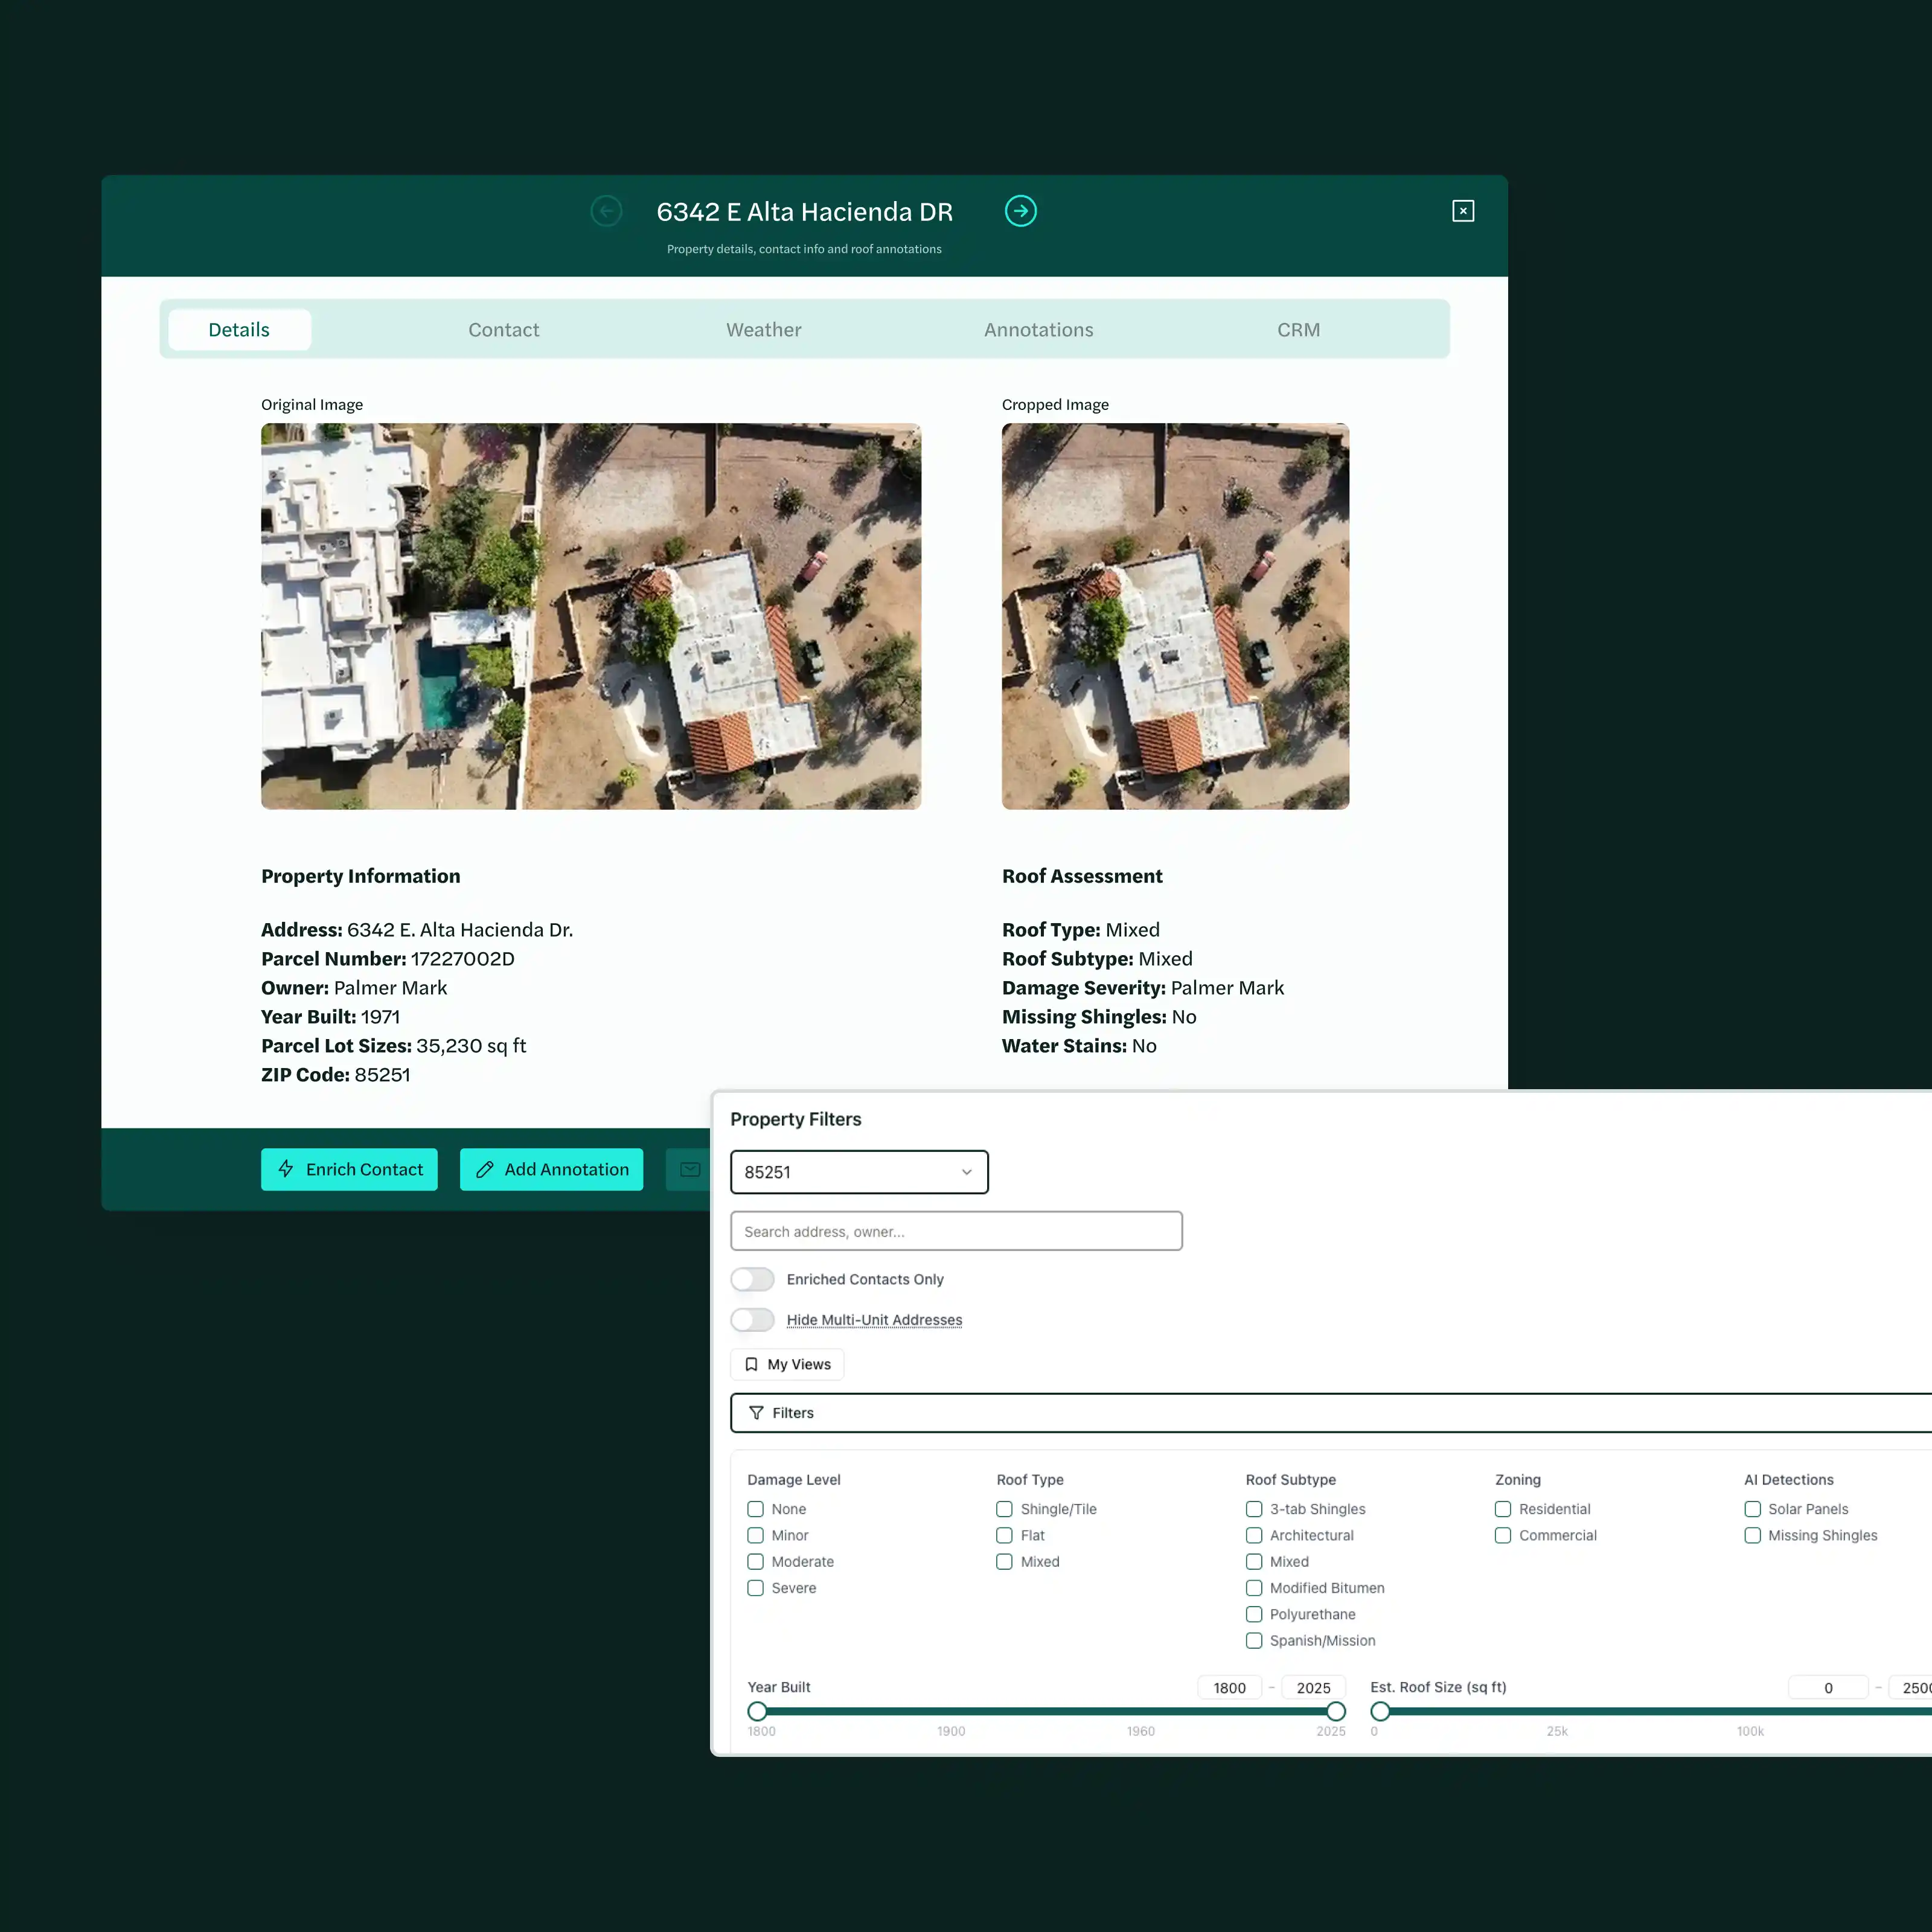1932x1932 pixels.
Task: Toggle Enriched Contacts Only switch
Action: tap(752, 1279)
